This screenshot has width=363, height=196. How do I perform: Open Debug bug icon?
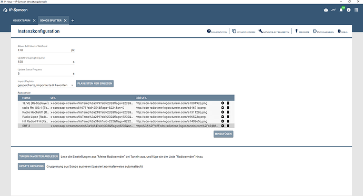click(x=339, y=31)
